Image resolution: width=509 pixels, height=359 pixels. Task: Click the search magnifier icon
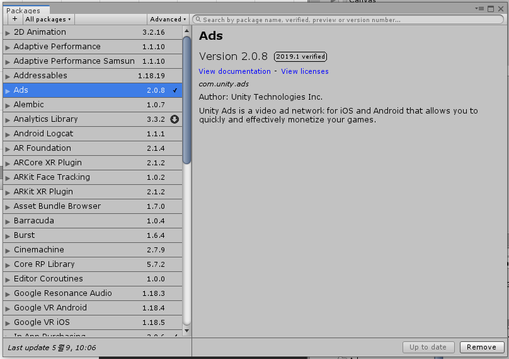tap(198, 20)
